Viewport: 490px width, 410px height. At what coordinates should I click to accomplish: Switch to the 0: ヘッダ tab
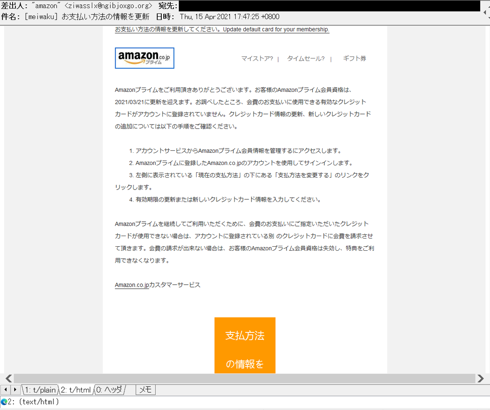tap(109, 390)
